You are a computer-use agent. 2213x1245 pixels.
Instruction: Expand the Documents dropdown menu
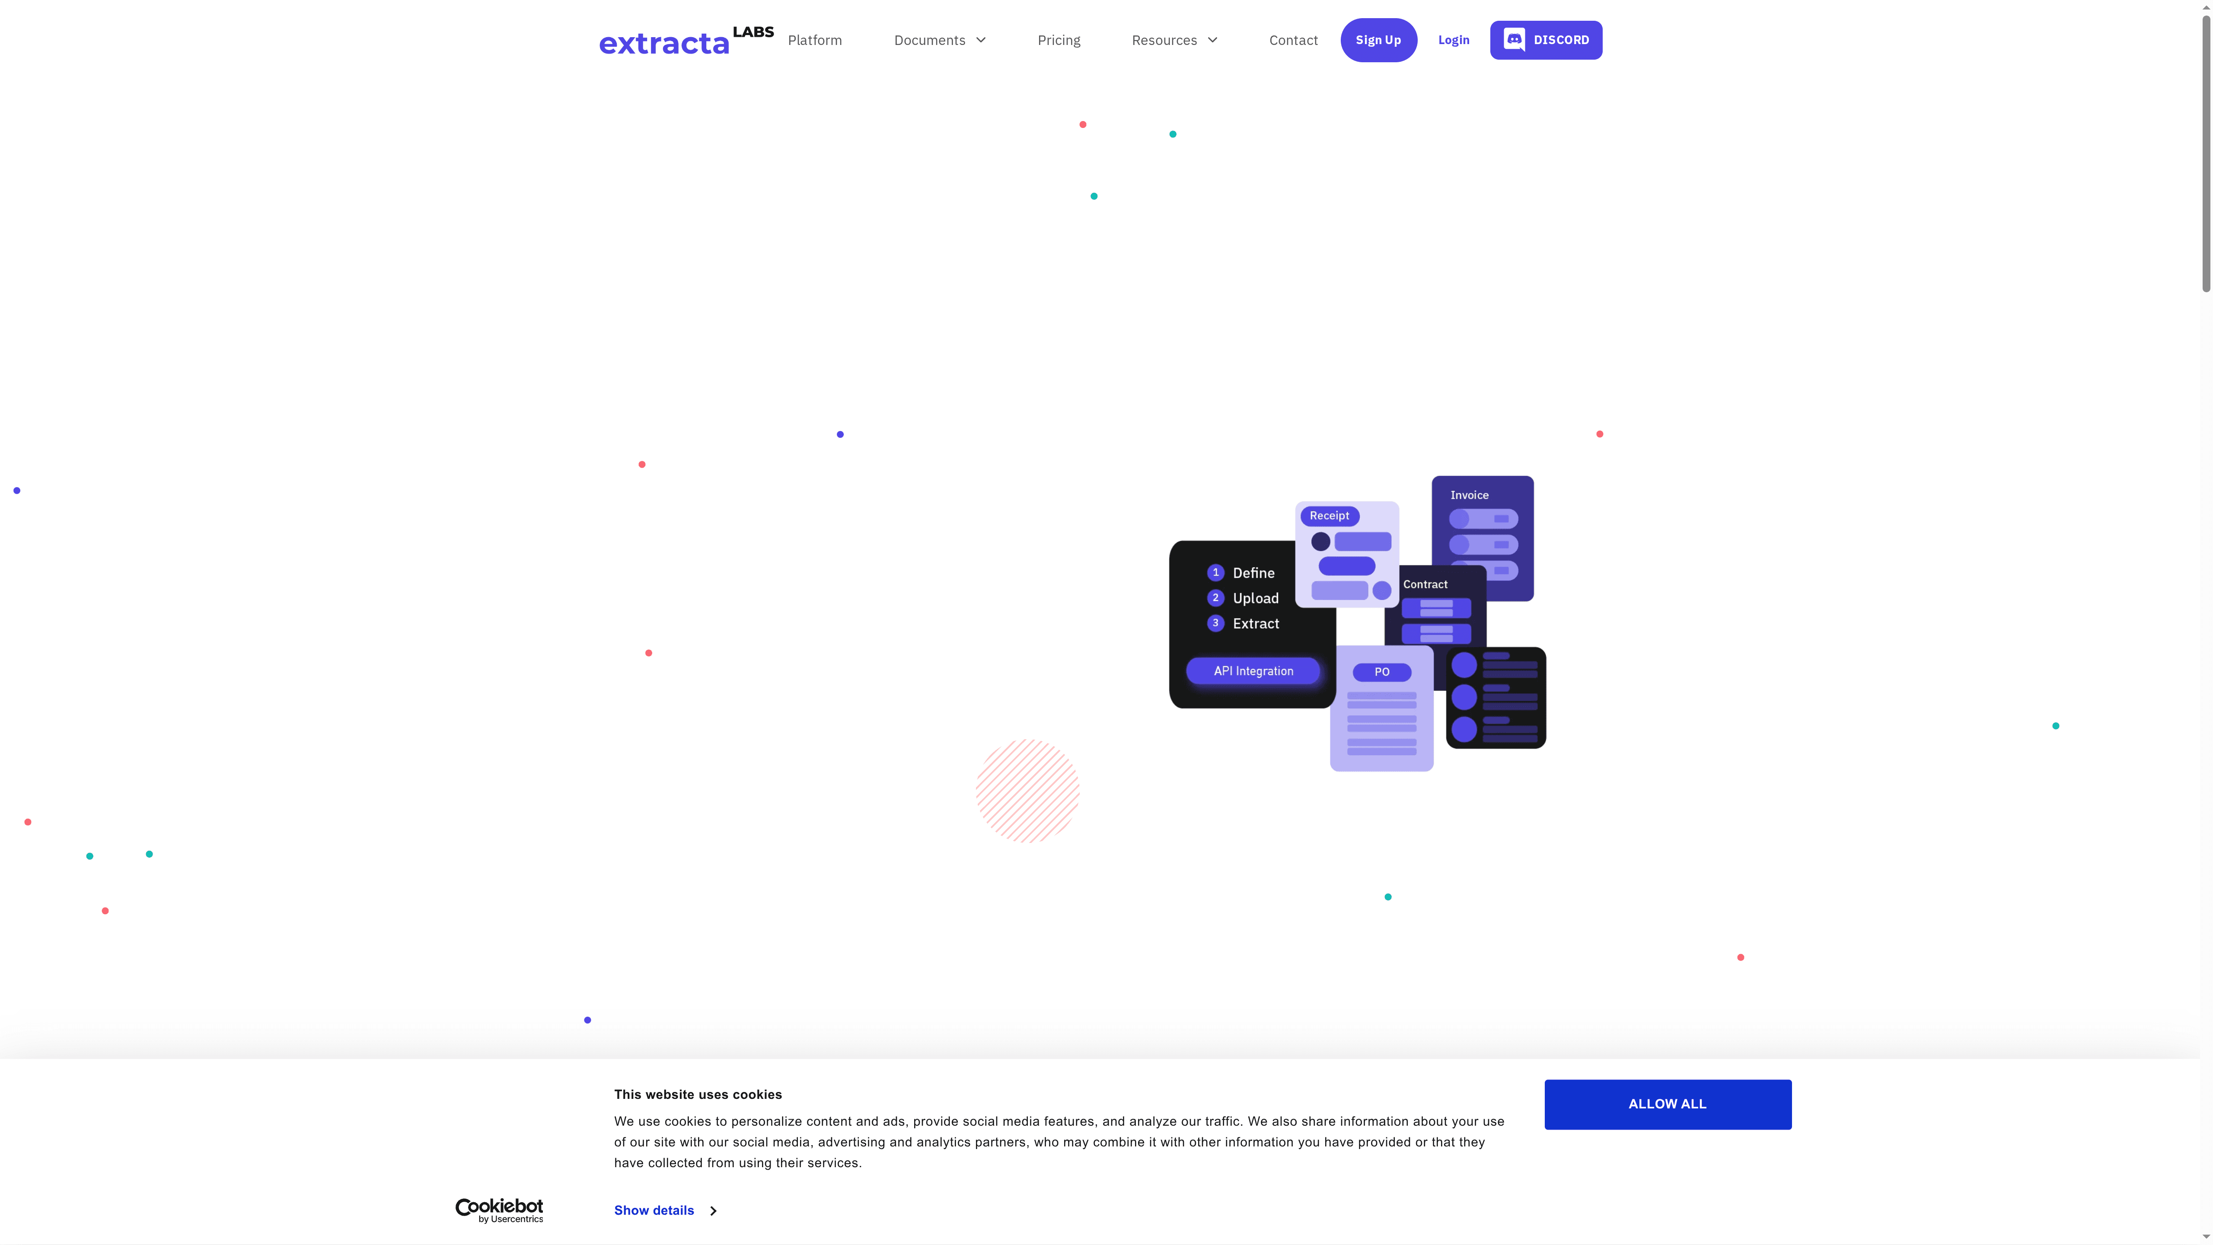tap(939, 39)
